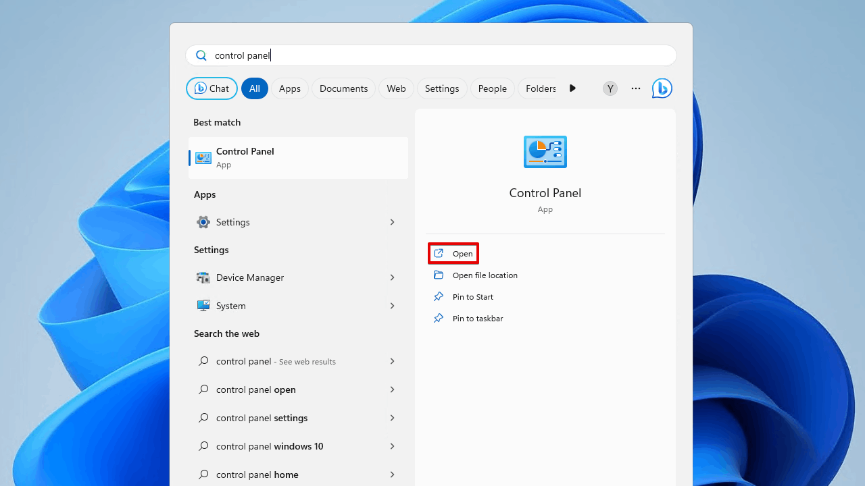Expand 'control panel open' chevron

tap(392, 389)
